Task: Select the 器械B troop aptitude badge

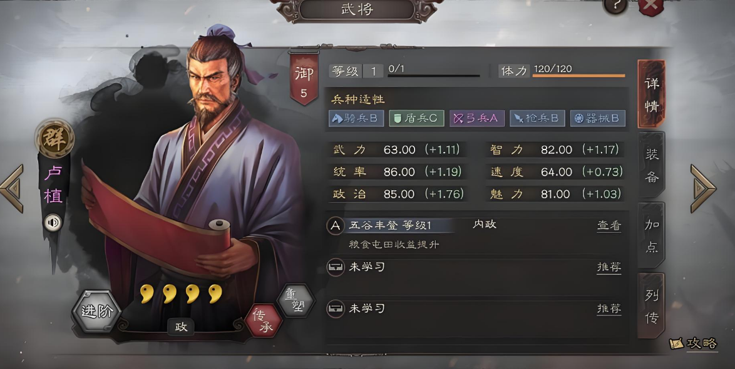Action: point(598,118)
